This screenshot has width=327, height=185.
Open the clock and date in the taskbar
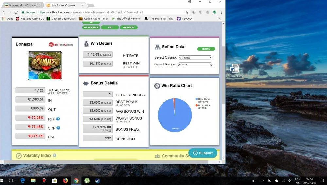(x=309, y=181)
